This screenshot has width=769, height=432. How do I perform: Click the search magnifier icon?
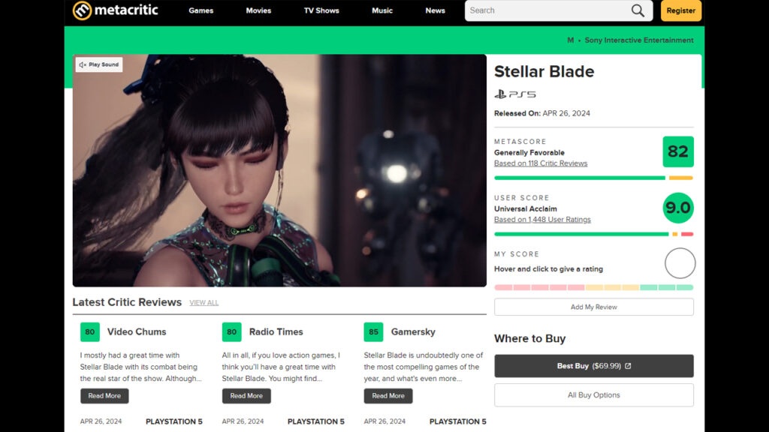tap(638, 10)
